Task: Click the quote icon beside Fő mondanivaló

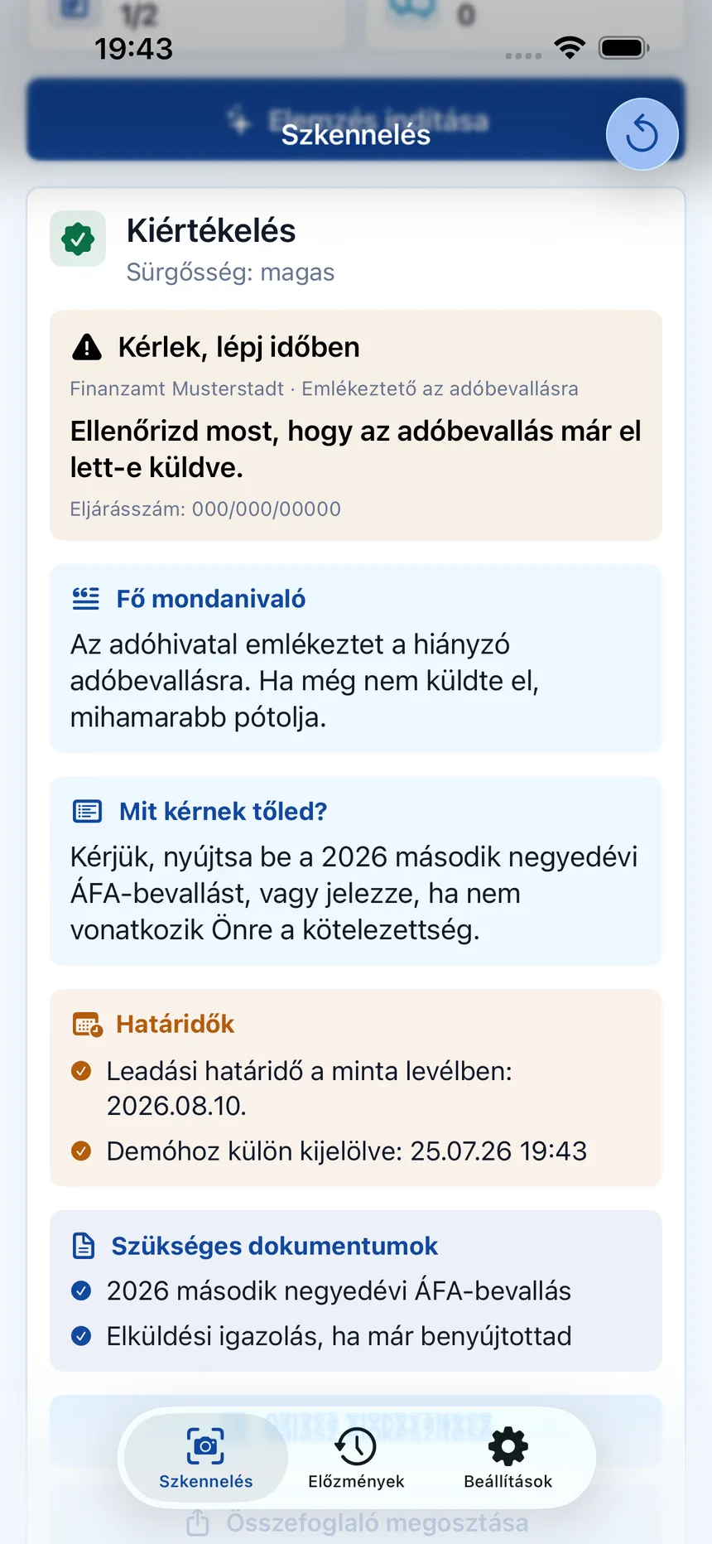Action: pos(86,598)
